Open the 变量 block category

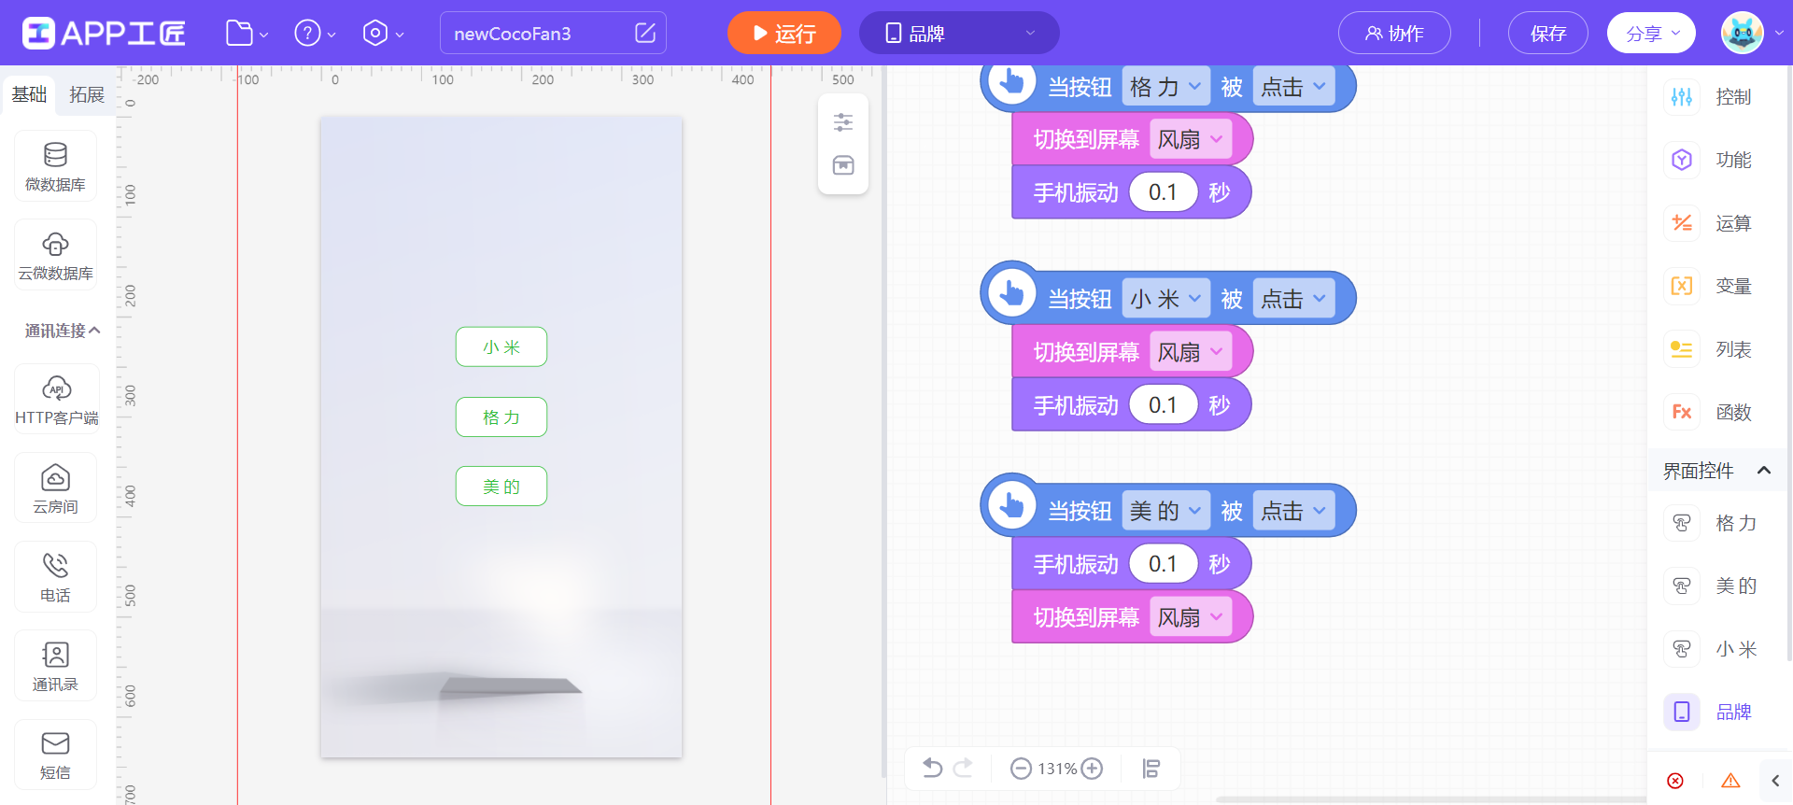tap(1711, 286)
